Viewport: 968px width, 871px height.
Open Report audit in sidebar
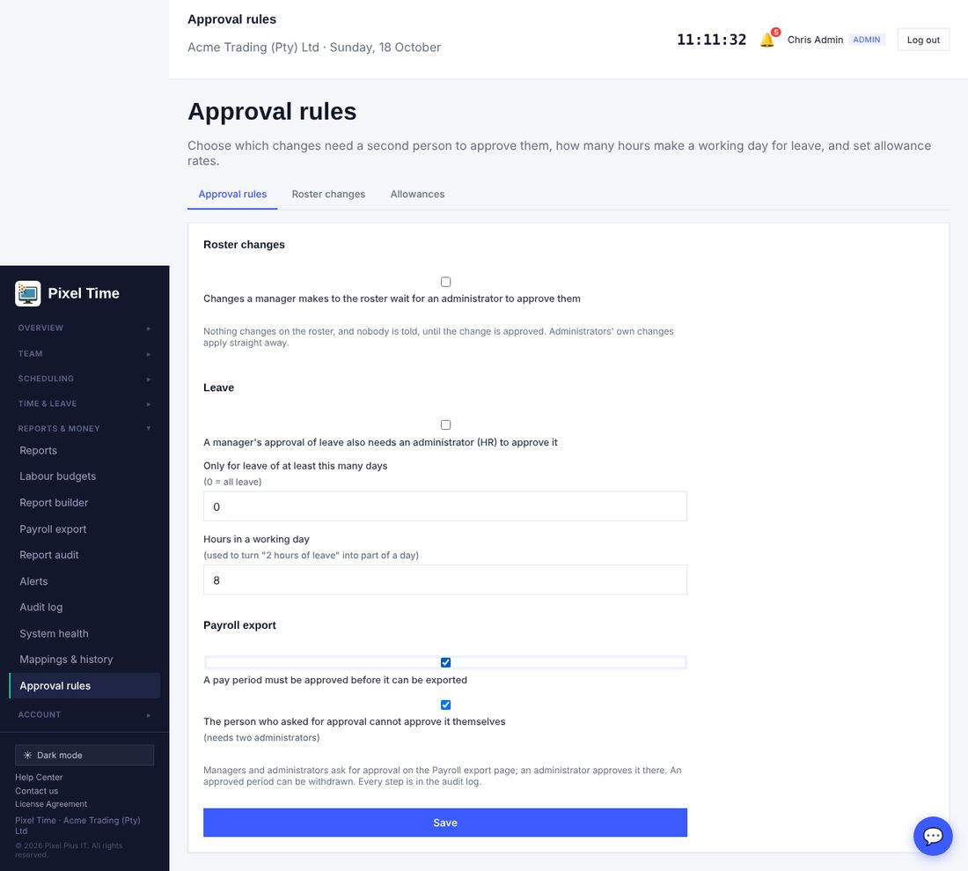point(84,555)
